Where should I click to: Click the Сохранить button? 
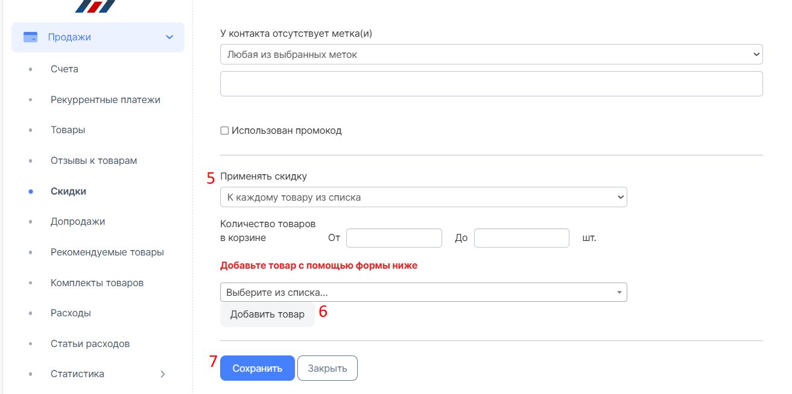point(258,369)
